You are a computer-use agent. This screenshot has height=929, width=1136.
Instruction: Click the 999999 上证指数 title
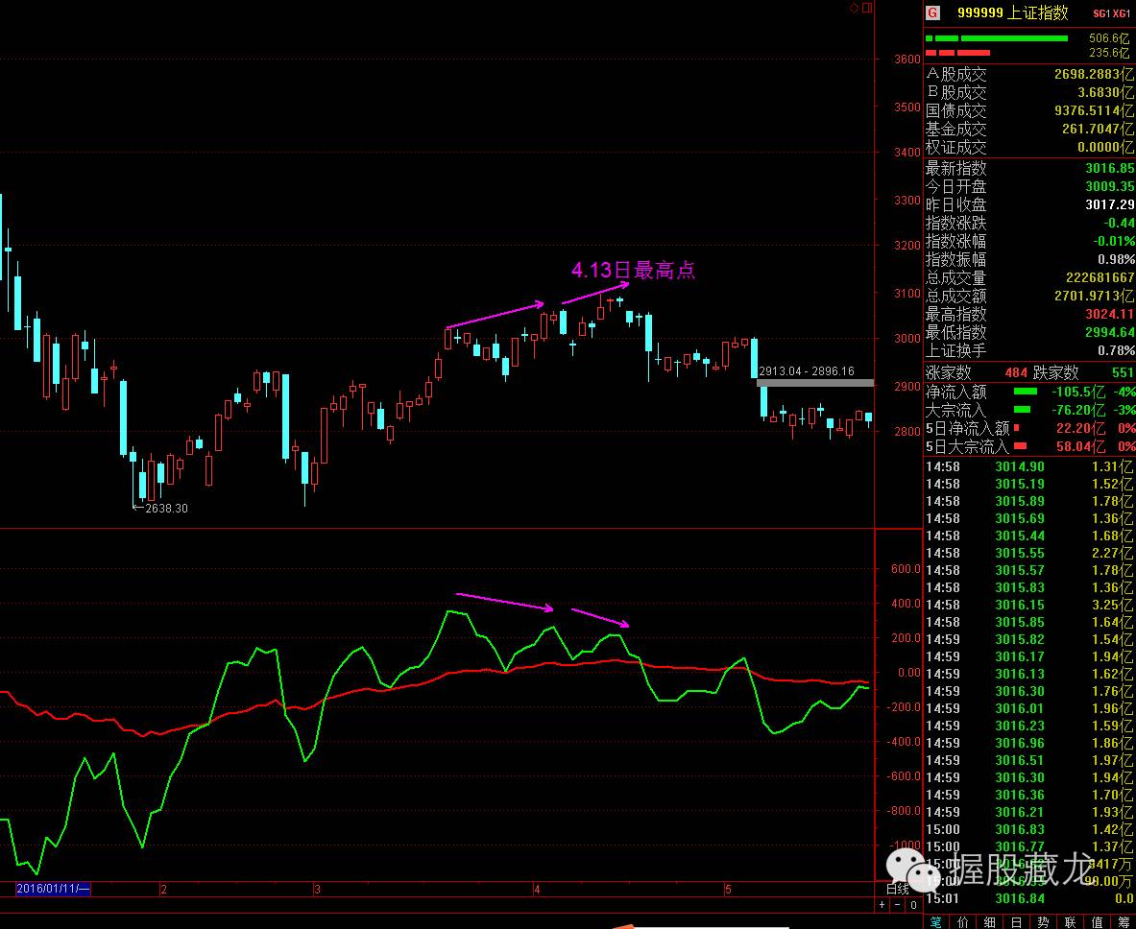pos(1012,13)
